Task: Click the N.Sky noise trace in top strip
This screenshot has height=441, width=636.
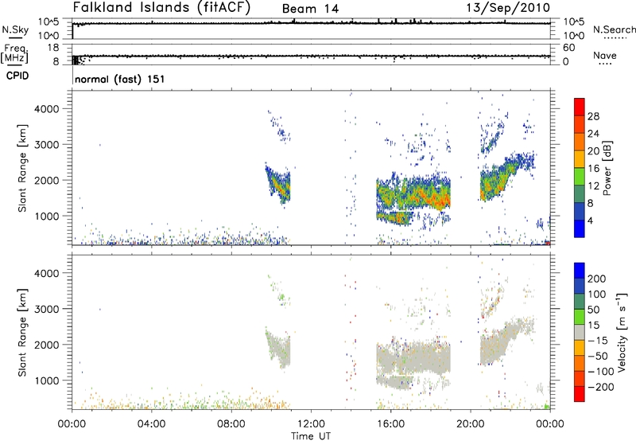Action: 311,23
